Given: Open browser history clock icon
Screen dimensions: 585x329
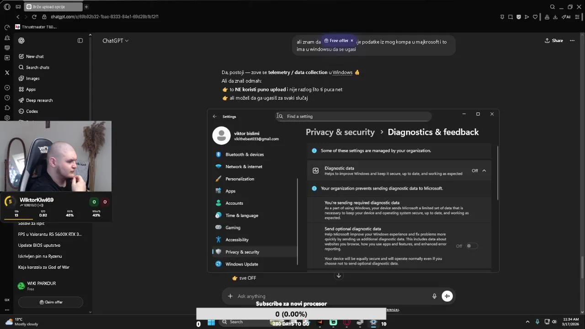Looking at the screenshot, I should (7, 98).
